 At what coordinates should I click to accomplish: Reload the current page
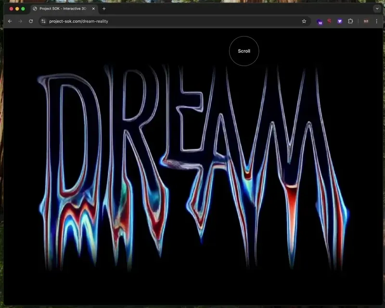[x=31, y=21]
